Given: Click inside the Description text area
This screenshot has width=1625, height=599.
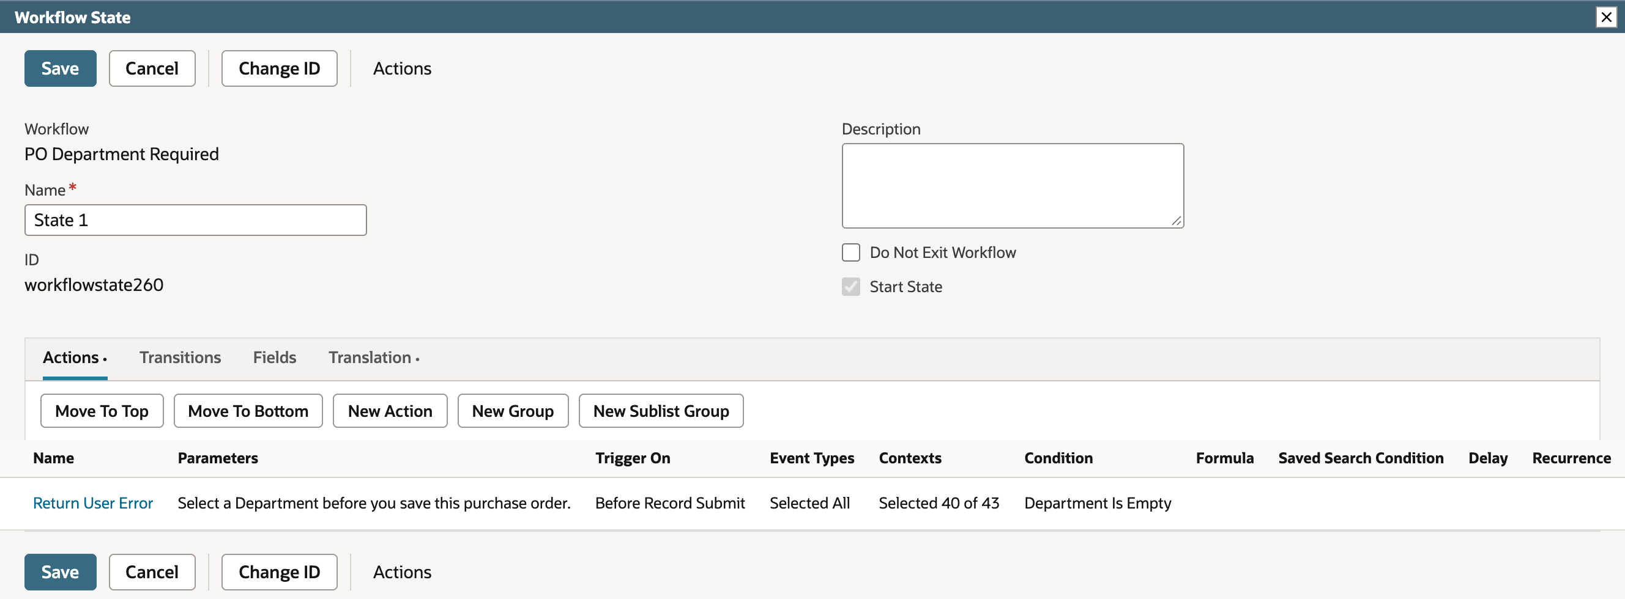Looking at the screenshot, I should 1013,185.
